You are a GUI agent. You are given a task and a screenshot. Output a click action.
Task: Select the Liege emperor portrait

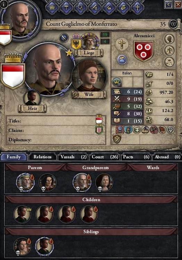click(x=90, y=42)
